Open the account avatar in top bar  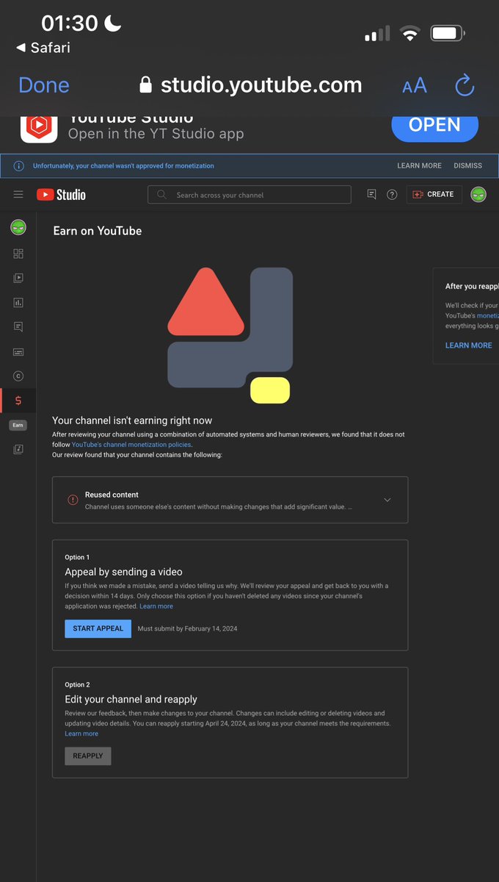point(478,194)
